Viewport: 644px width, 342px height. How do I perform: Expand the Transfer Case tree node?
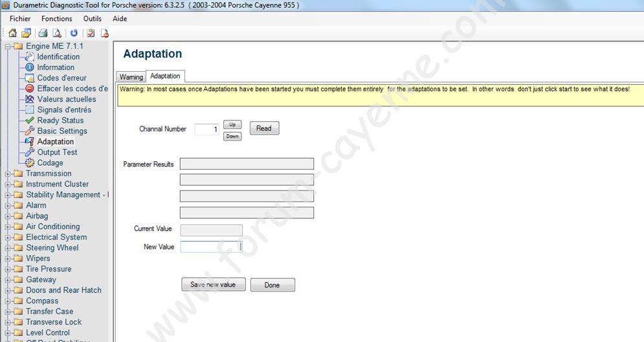(x=7, y=312)
